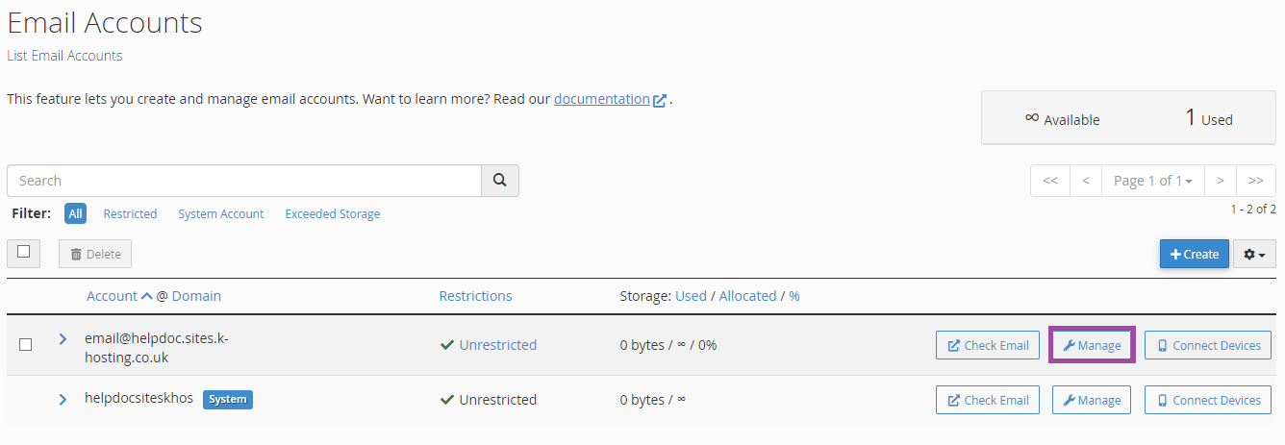
Task: Filter by System Account
Action: tap(221, 214)
